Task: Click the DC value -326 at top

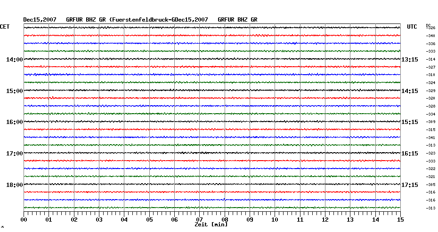Action: click(430, 28)
